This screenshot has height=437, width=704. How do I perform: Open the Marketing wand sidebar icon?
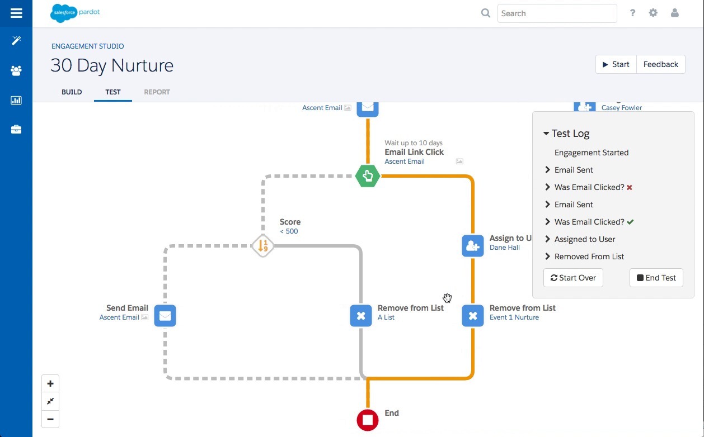pos(16,41)
